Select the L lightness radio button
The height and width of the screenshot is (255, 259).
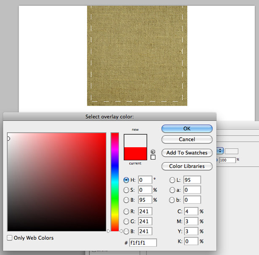tap(172, 180)
